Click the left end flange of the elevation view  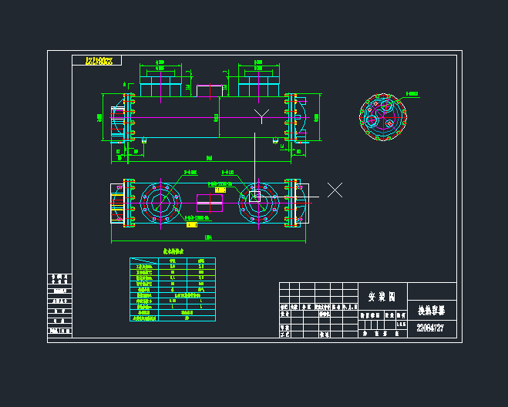[x=127, y=118]
